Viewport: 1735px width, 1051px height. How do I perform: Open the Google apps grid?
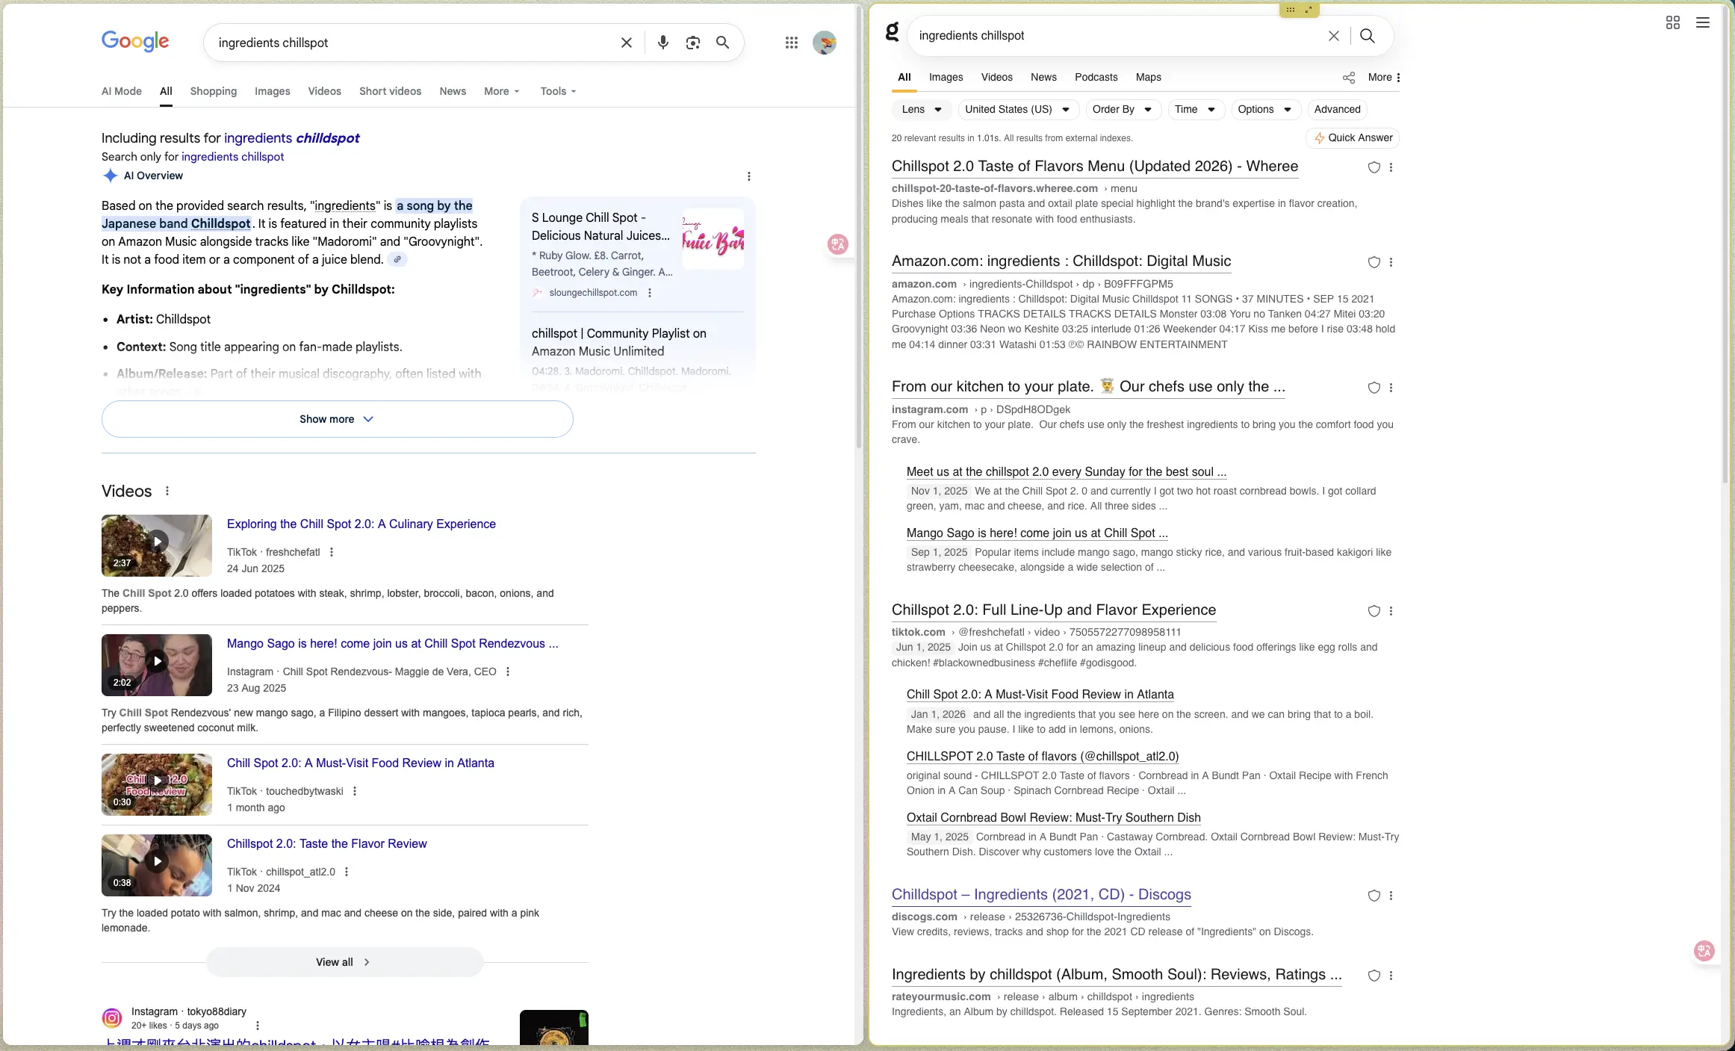[x=792, y=43]
